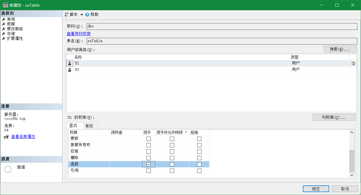Click the progress spinner icon

coord(8,169)
